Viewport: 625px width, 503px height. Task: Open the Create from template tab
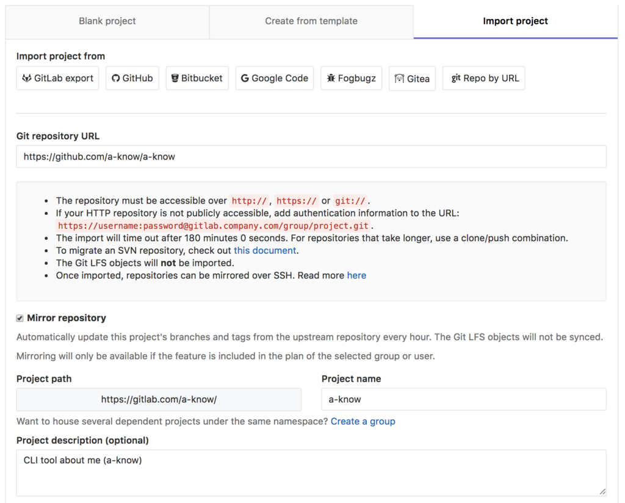[311, 21]
